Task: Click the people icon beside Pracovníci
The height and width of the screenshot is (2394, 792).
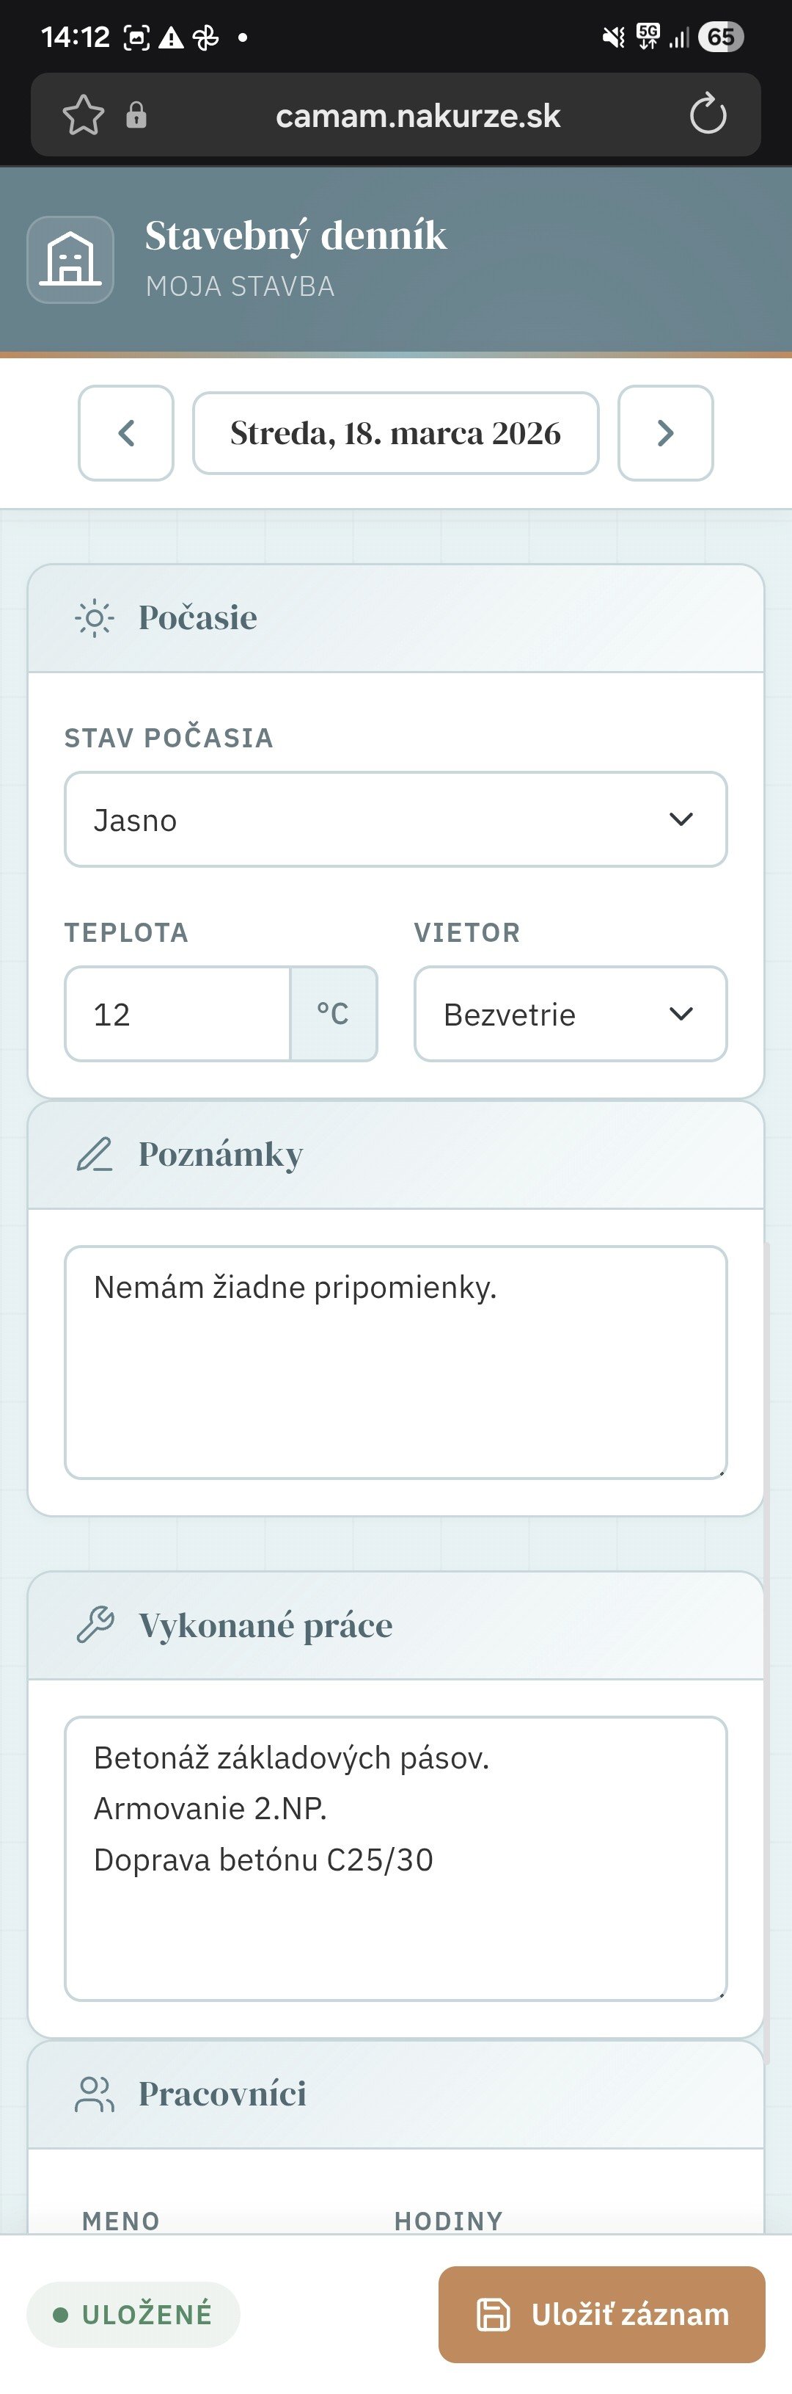Action: (94, 2094)
